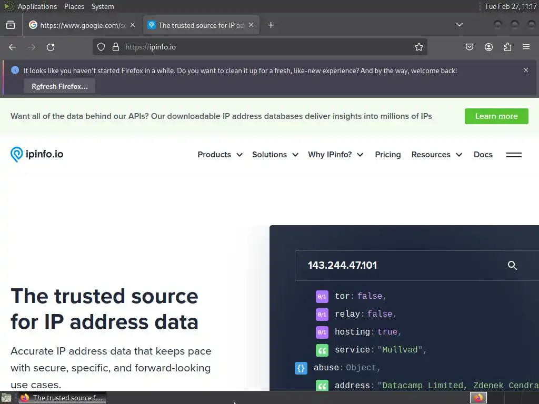Search the IP with the magnifier icon
Image resolution: width=539 pixels, height=404 pixels.
512,265
